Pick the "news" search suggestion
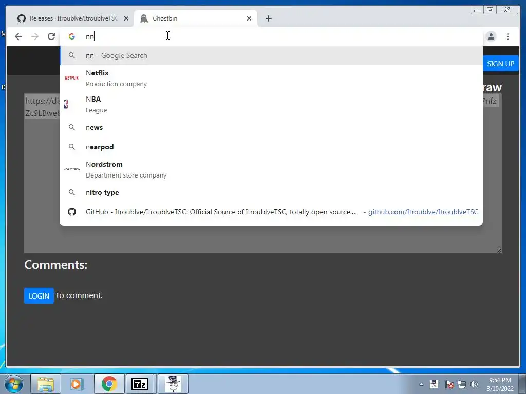Viewport: 526px width, 394px height. point(271,127)
